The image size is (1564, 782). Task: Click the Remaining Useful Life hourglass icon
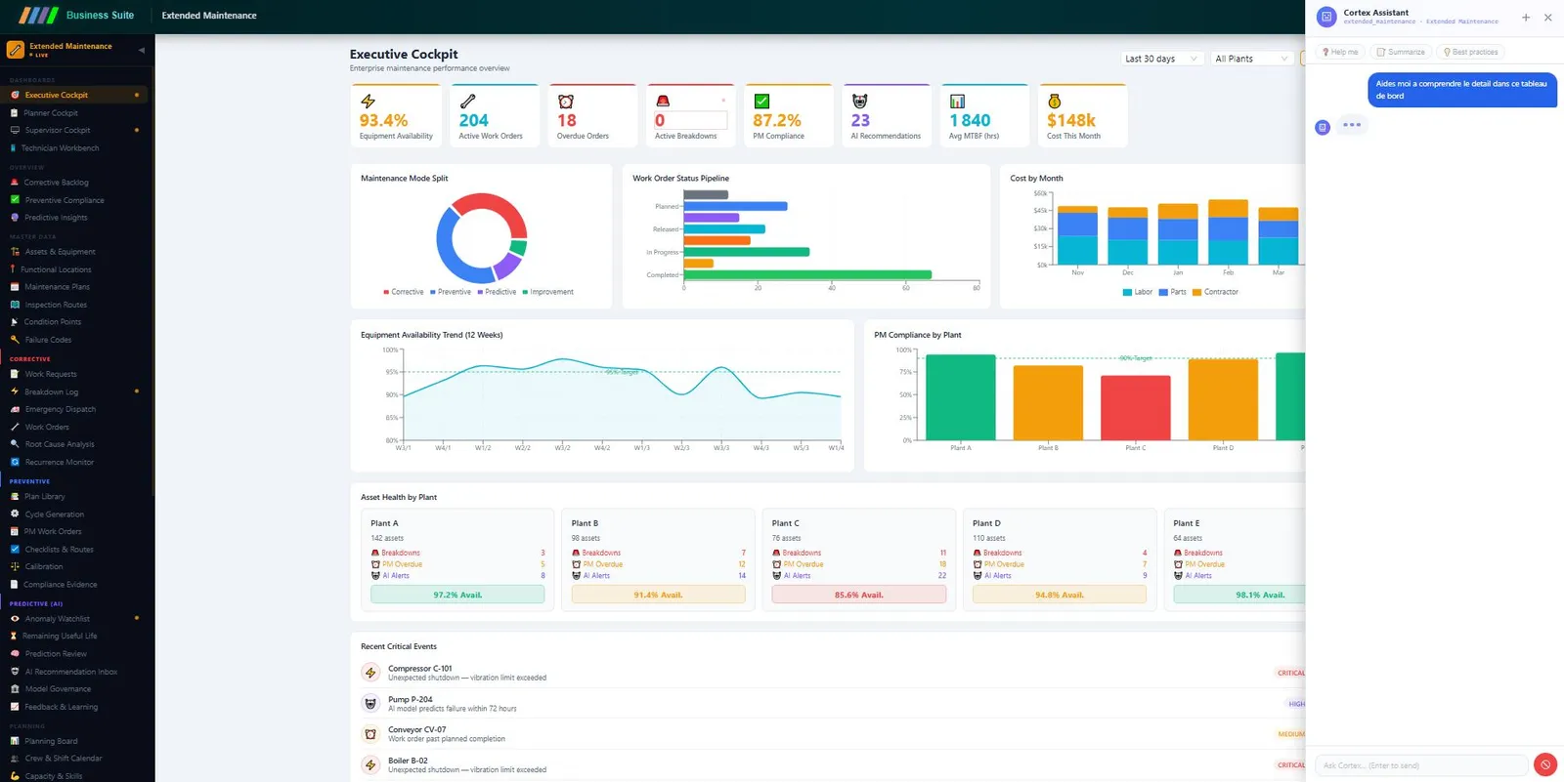[14, 636]
